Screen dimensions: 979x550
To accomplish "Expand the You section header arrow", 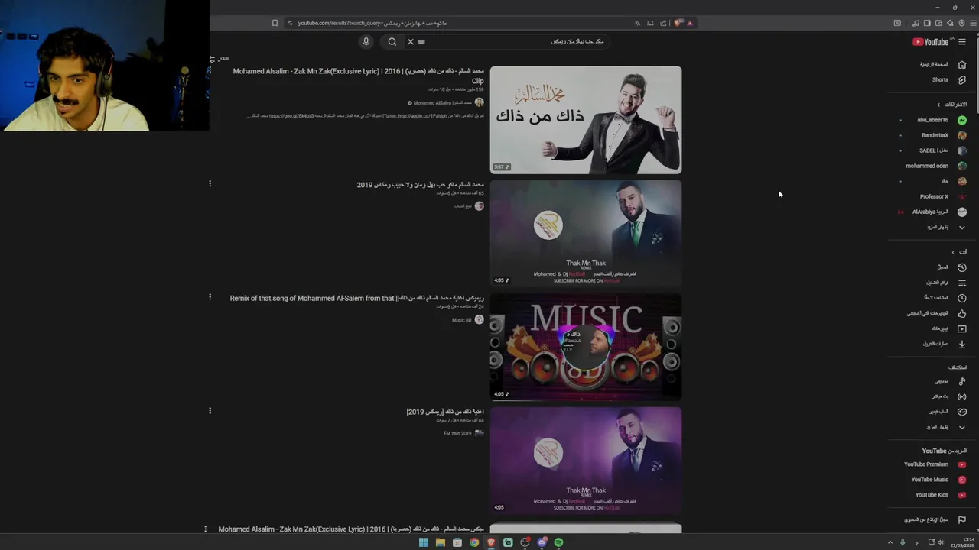I will 953,252.
